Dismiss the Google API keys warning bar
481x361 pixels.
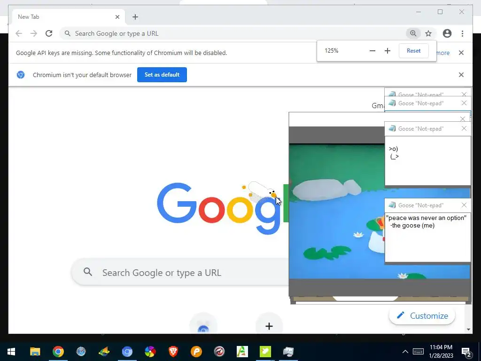(x=461, y=53)
